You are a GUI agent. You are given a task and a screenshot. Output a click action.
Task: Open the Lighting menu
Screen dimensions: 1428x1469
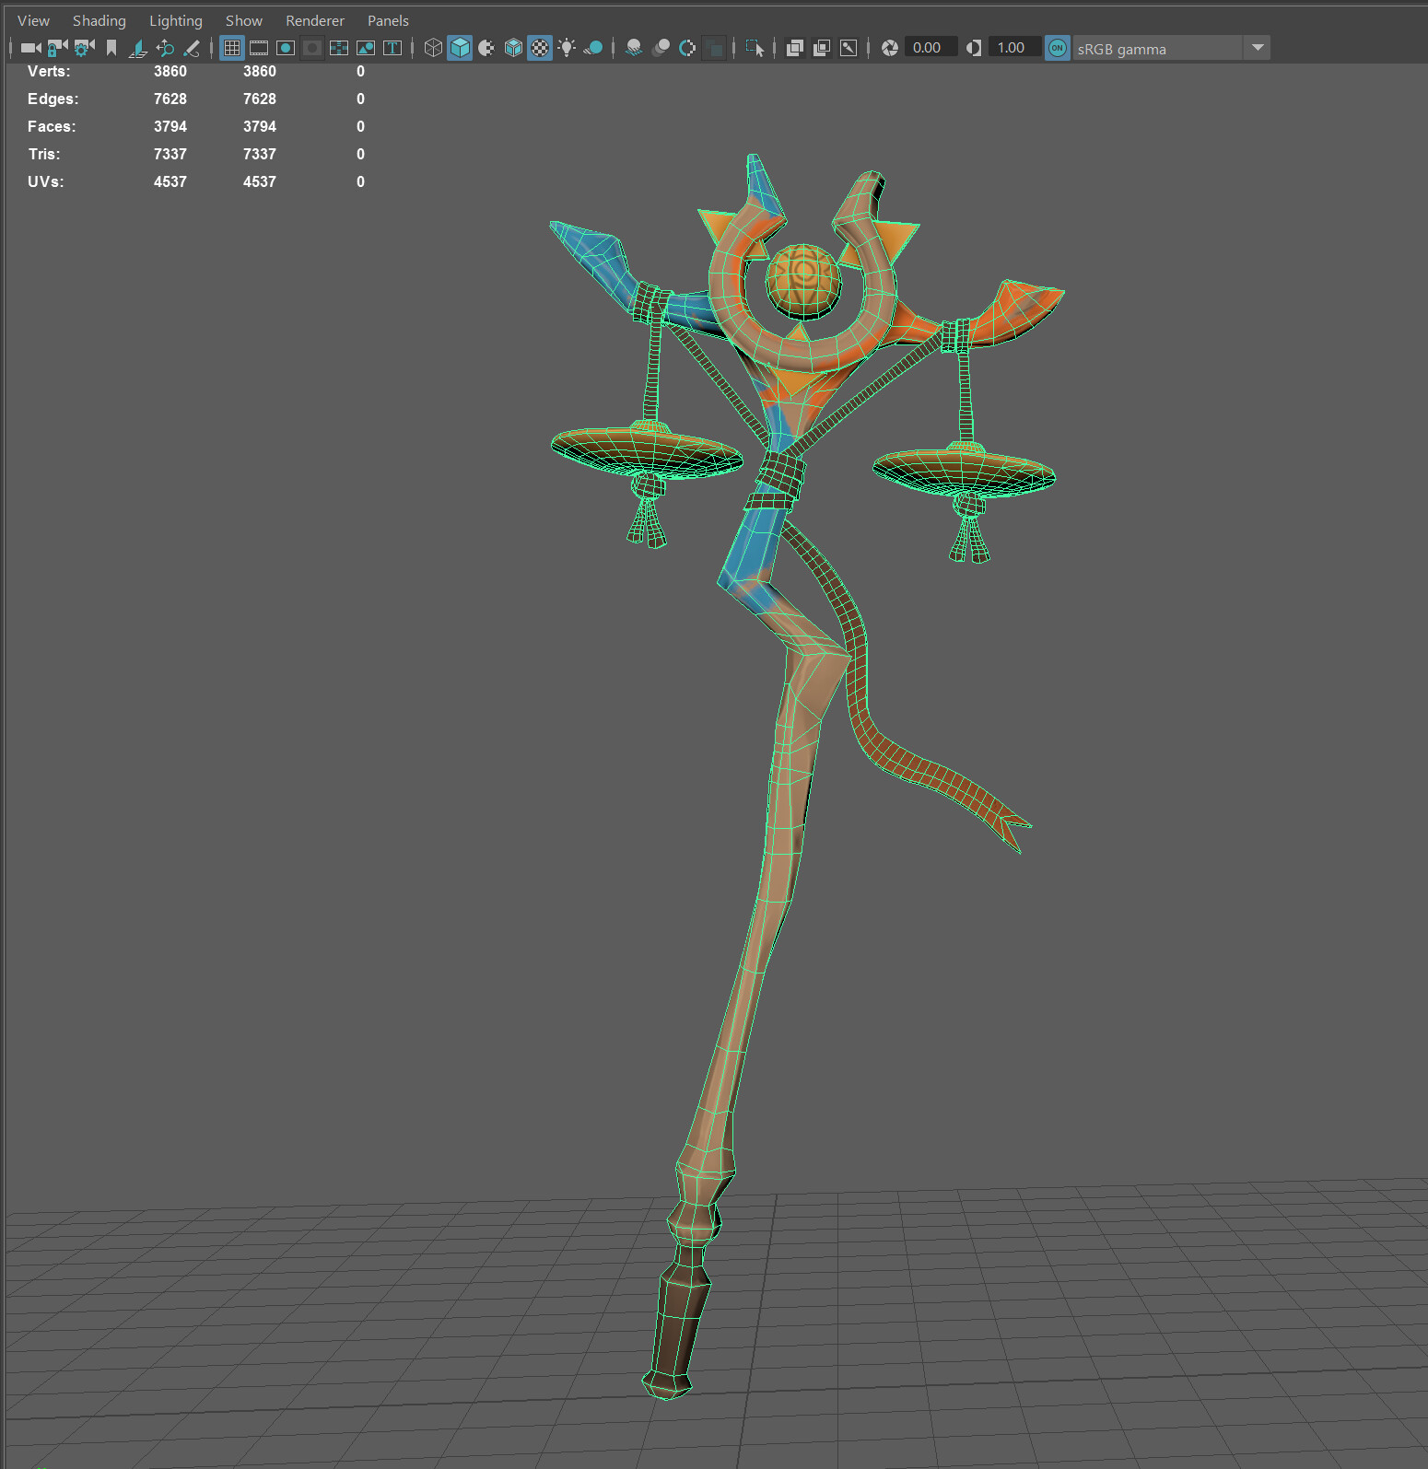176,20
